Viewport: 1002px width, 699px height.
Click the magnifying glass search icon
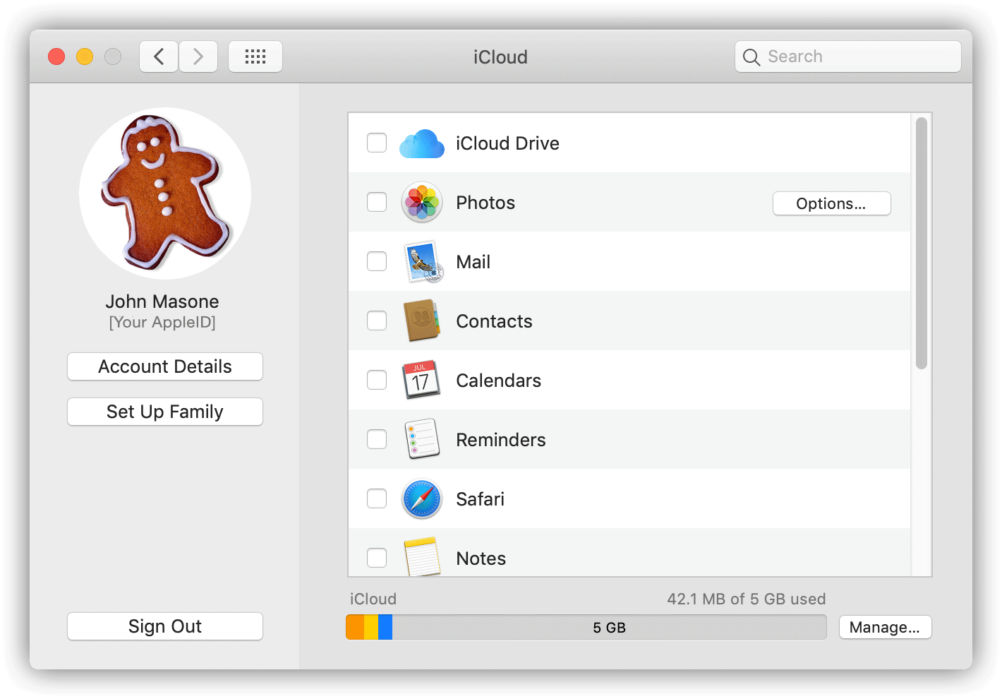751,57
